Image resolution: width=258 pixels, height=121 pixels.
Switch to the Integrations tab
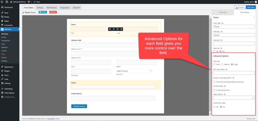[65, 8]
